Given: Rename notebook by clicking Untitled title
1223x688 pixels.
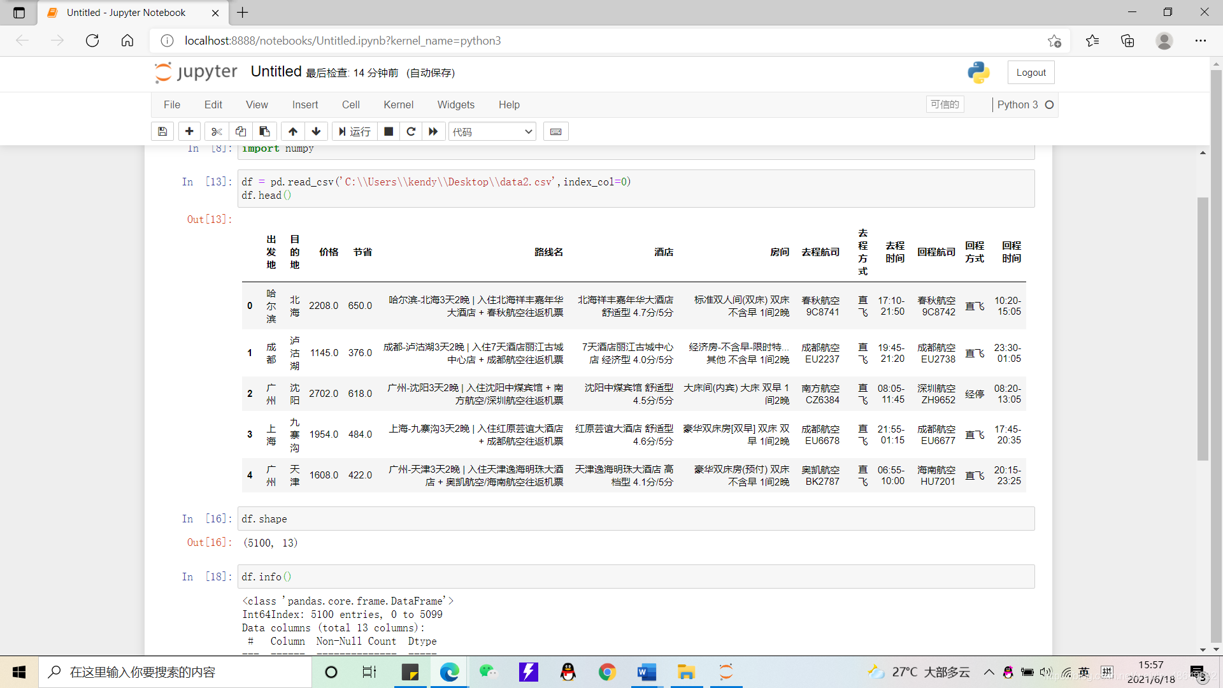Looking at the screenshot, I should (276, 71).
